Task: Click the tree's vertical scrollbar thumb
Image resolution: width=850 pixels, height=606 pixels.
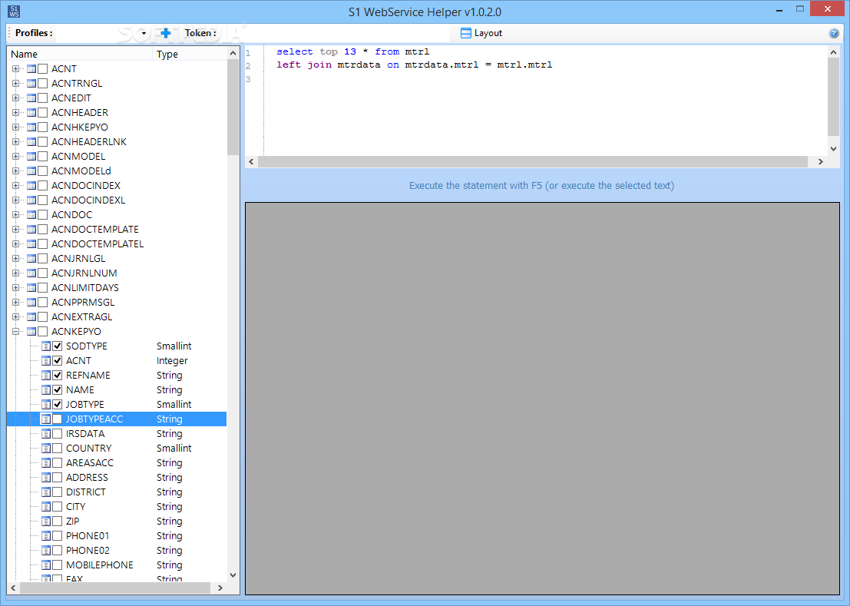Action: click(x=233, y=108)
